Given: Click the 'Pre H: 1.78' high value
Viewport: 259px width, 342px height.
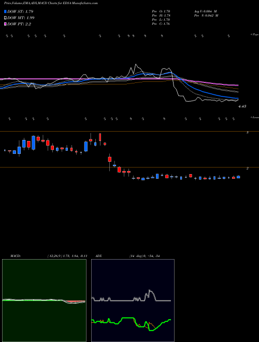Looking at the screenshot, I should (x=161, y=16).
